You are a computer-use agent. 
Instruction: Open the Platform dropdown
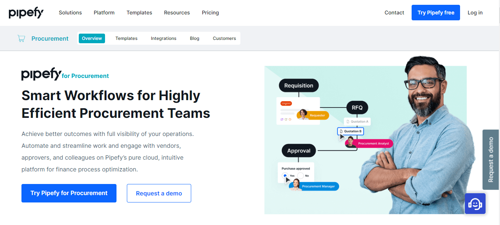tap(104, 13)
